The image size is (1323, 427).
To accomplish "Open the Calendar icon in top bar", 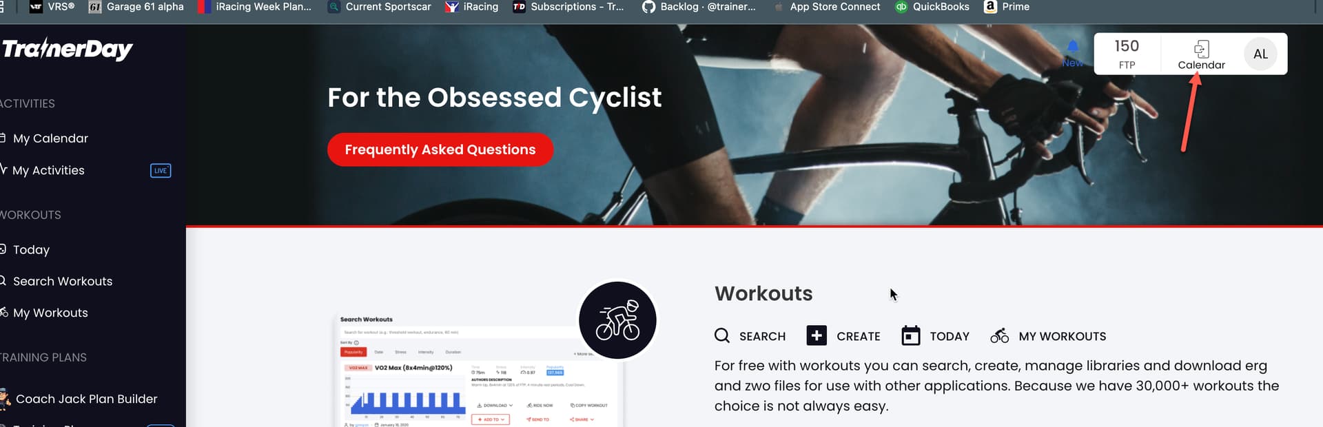I will click(1201, 49).
